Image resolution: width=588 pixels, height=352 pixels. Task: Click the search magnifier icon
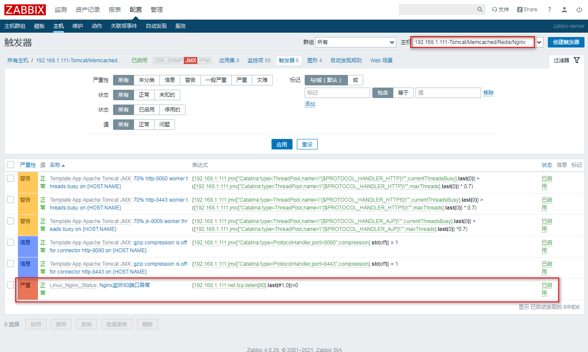(480, 10)
